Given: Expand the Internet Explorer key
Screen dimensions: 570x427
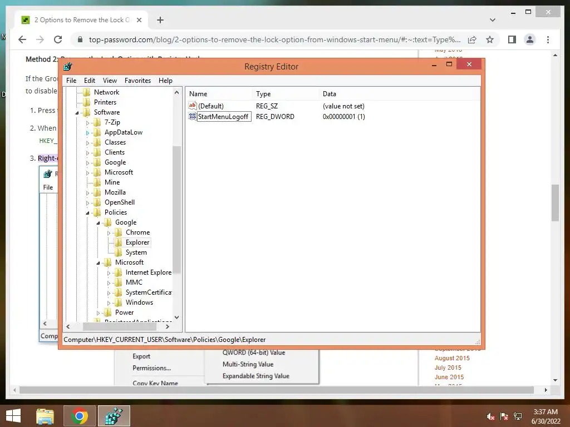Looking at the screenshot, I should coord(109,272).
